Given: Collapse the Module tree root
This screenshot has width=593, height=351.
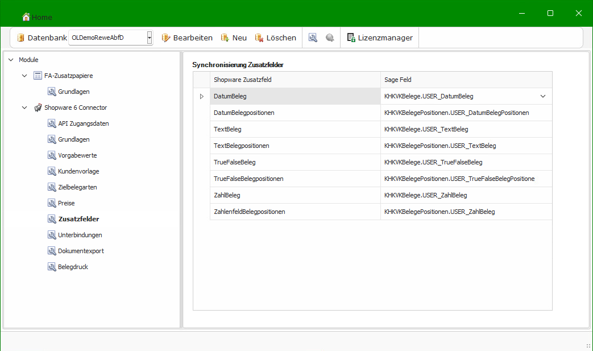Looking at the screenshot, I should pos(11,60).
